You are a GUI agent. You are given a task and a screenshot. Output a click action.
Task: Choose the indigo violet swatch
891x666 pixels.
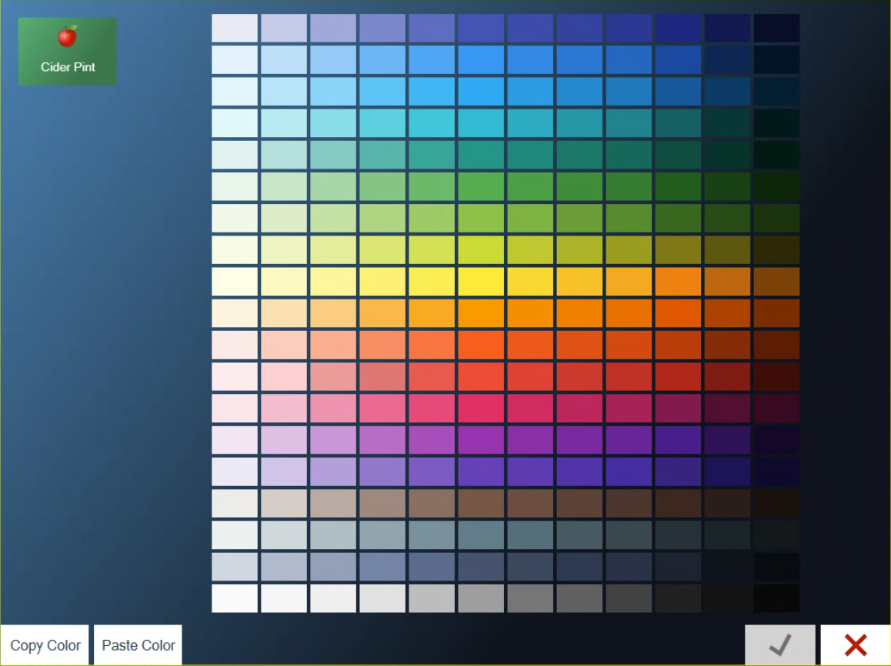pyautogui.click(x=481, y=471)
